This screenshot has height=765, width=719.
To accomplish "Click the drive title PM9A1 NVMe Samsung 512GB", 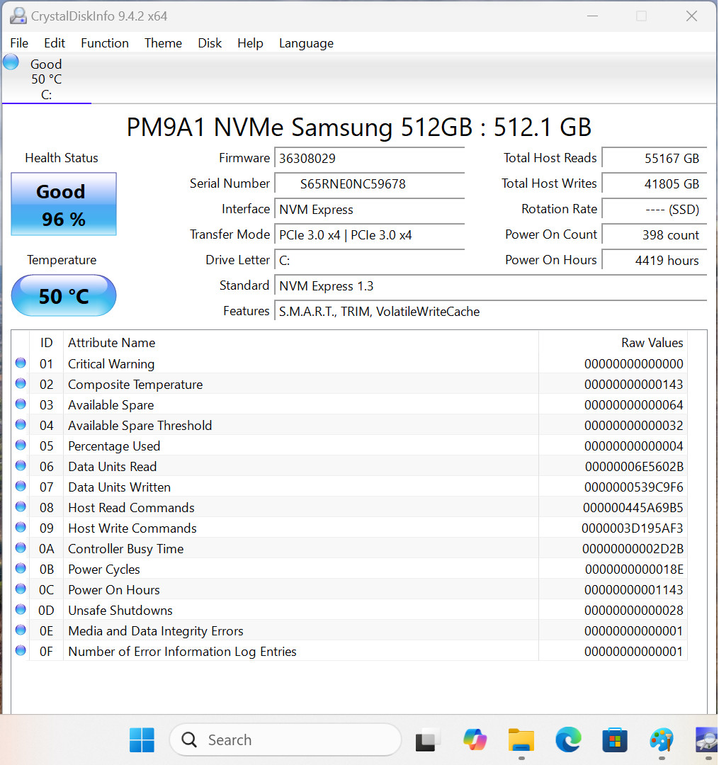I will click(x=359, y=127).
